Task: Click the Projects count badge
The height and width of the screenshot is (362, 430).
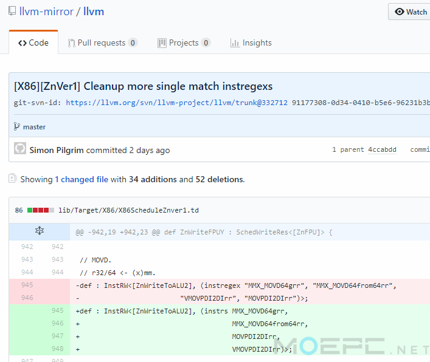Action: point(206,43)
